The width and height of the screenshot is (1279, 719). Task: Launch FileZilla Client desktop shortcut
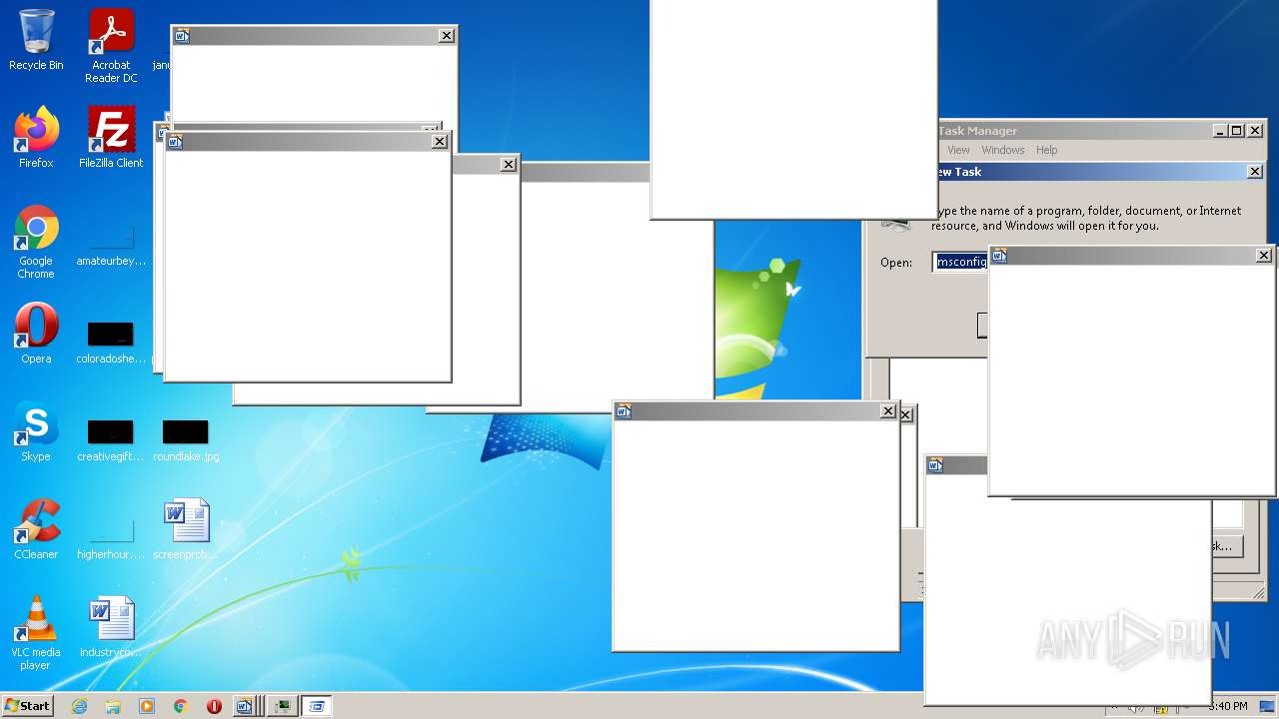point(111,138)
